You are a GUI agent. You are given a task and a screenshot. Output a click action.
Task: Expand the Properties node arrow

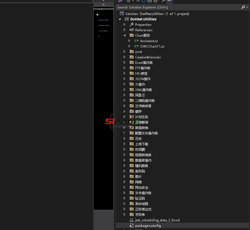(124, 24)
